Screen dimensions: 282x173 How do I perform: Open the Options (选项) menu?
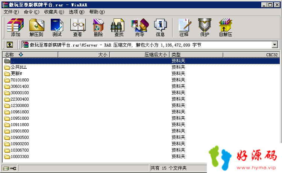point(77,12)
